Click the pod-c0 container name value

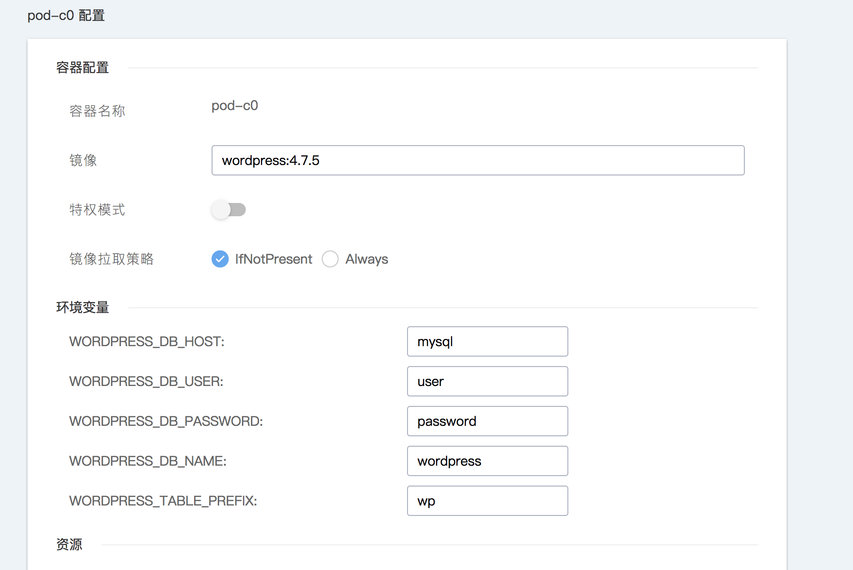click(x=234, y=106)
